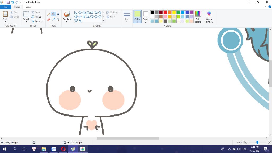Choose the oval callout shape
Image resolution: width=272 pixels, height=153 pixels.
[96, 17]
